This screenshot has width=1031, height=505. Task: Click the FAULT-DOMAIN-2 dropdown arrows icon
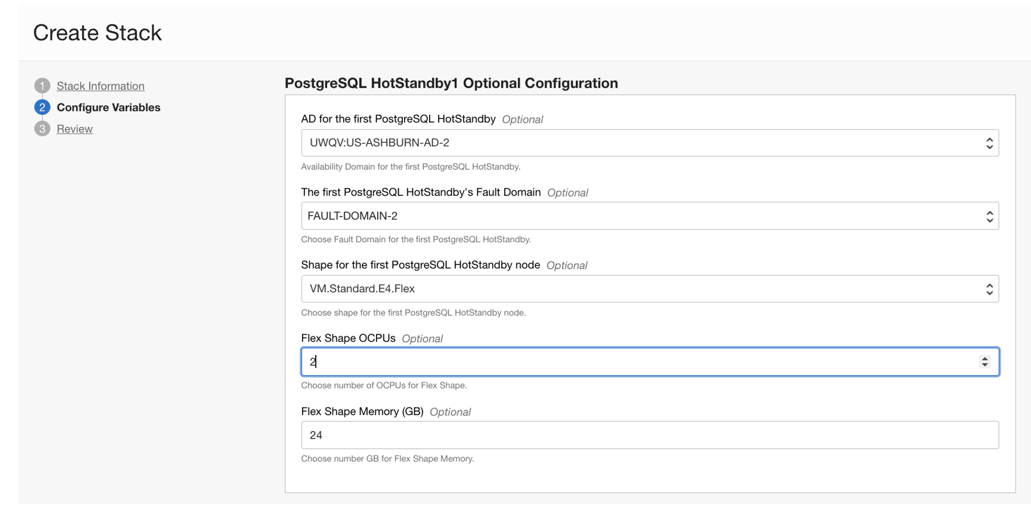(x=989, y=217)
